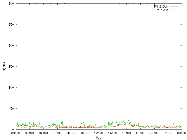Click the 20:00 time label
Image resolution: width=187 pixels, height=140 pixels.
point(154,133)
